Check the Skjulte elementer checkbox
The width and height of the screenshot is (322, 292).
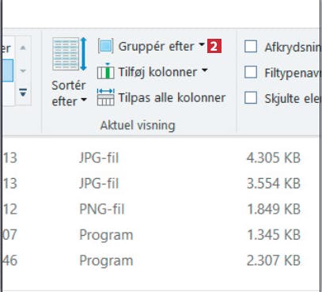tap(251, 98)
